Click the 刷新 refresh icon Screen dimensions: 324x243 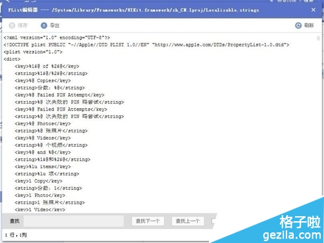pyautogui.click(x=298, y=25)
